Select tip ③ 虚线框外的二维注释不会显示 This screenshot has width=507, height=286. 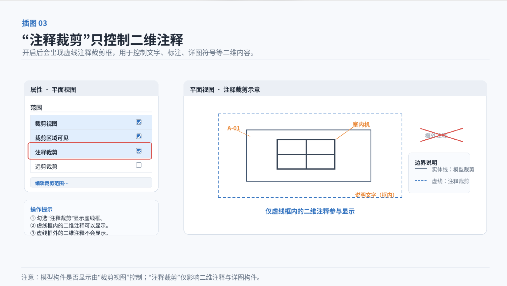click(70, 233)
